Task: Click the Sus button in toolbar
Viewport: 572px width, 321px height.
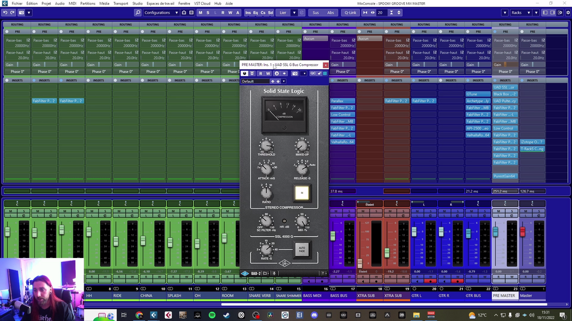Action: point(315,12)
